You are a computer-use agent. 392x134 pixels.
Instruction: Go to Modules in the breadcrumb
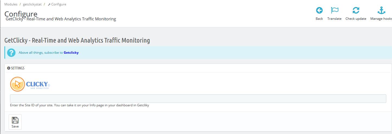click(x=11, y=4)
